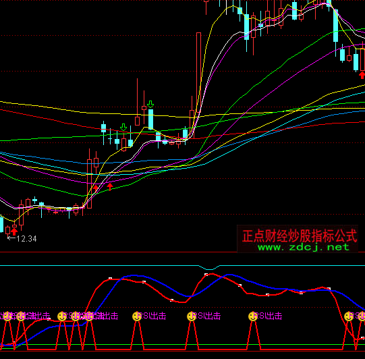Click the white square marker at red line's first peak
The width and height of the screenshot is (365, 359).
tap(111, 279)
